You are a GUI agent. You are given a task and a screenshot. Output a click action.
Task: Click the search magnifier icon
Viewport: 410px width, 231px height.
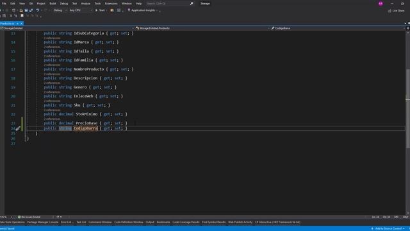192,3
